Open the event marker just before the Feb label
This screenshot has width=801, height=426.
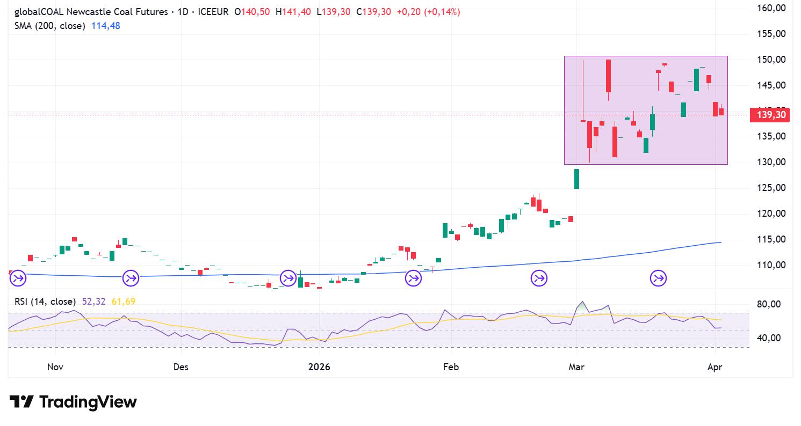(413, 278)
